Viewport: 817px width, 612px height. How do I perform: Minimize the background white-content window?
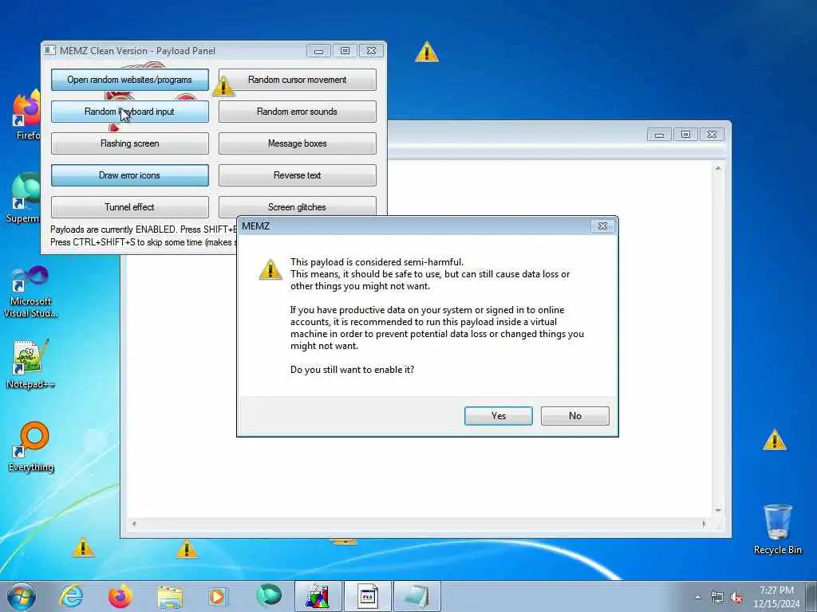point(659,135)
